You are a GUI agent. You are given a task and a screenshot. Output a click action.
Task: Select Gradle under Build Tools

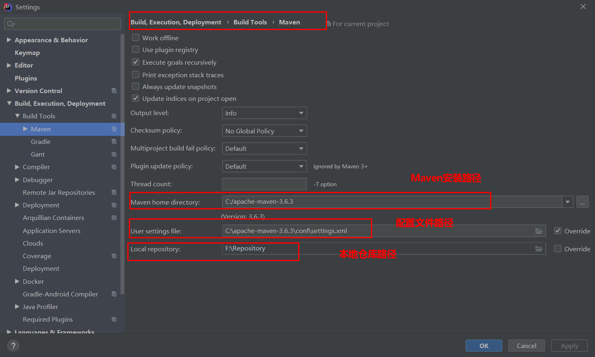41,141
